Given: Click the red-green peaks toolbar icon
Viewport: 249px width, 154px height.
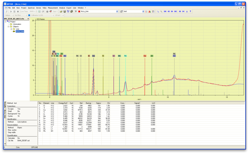Looking at the screenshot, I should coord(150,12).
